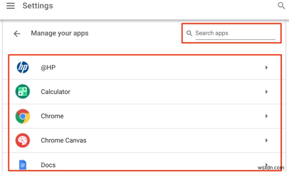Click the Docs document icon
This screenshot has height=172, width=289.
23,165
